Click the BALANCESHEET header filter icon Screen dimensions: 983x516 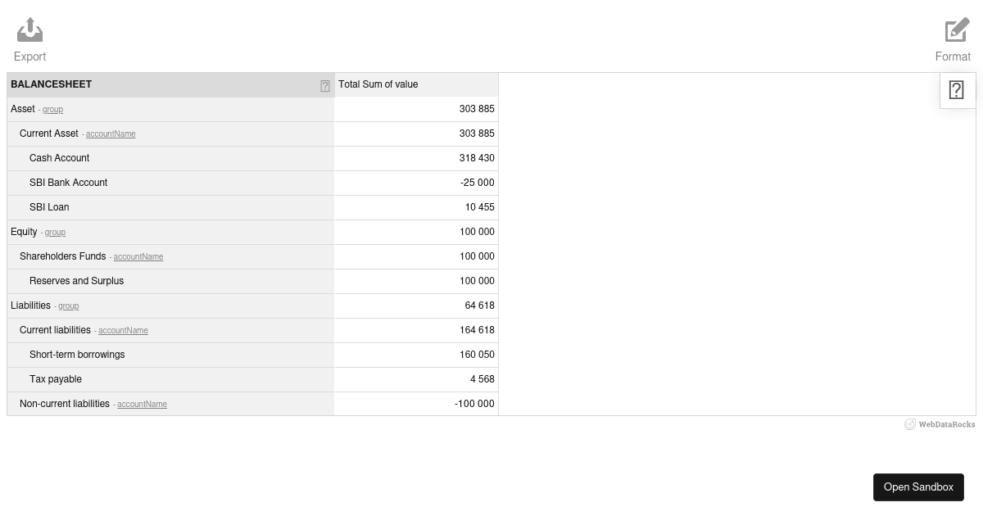[x=325, y=85]
